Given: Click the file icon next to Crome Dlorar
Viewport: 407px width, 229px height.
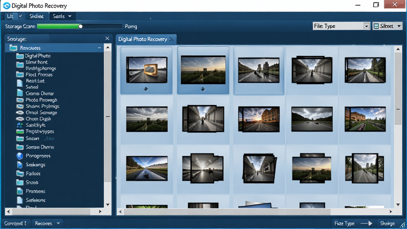Looking at the screenshot, I should point(20,93).
